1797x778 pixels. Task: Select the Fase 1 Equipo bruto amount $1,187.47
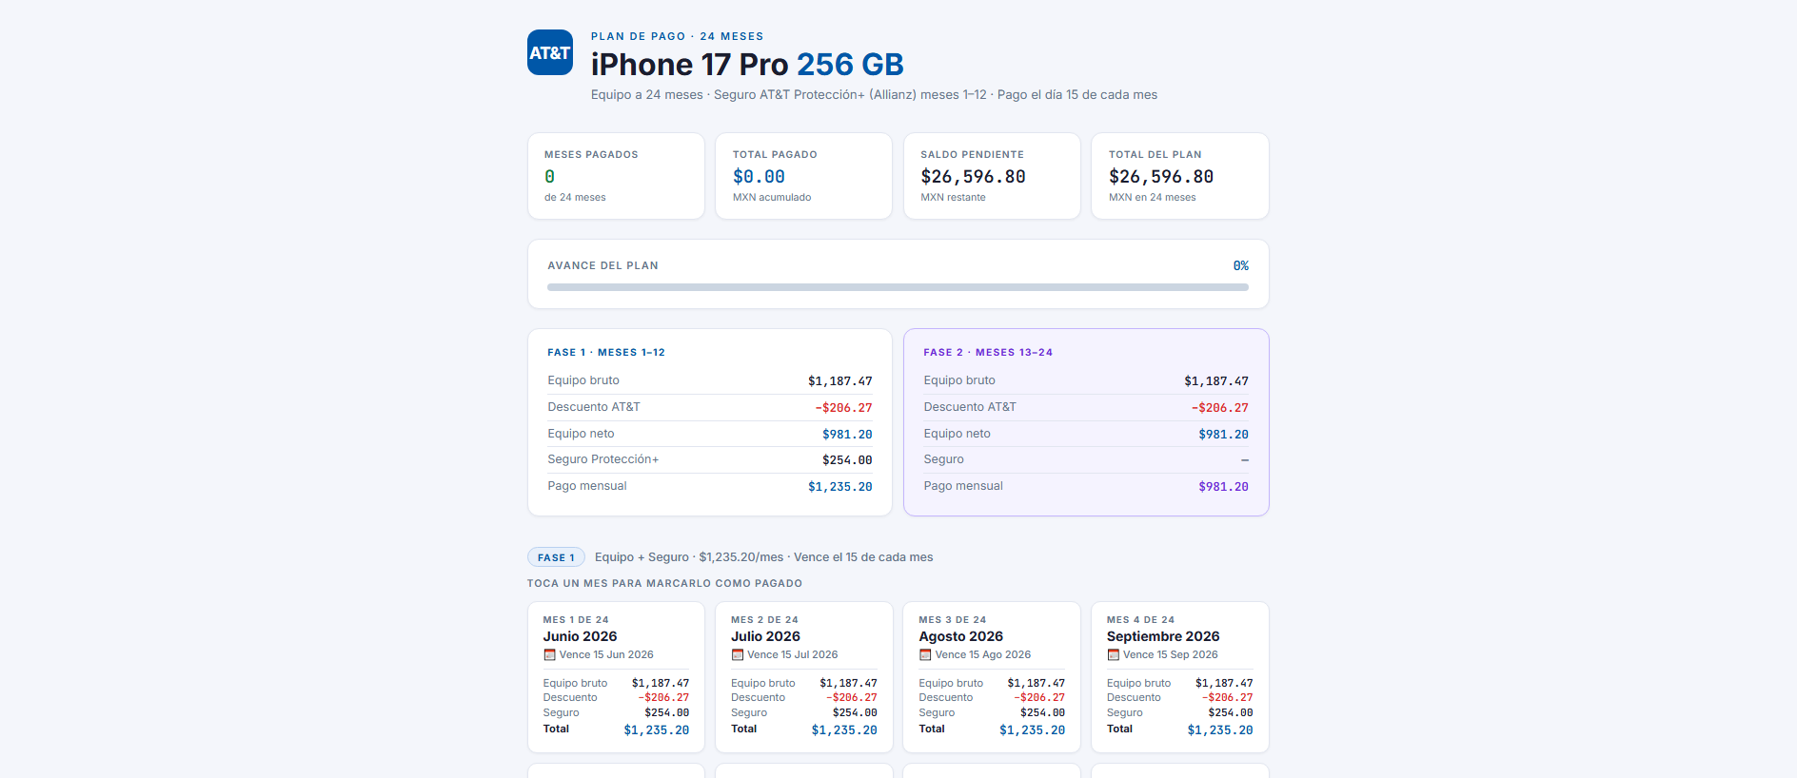840,381
